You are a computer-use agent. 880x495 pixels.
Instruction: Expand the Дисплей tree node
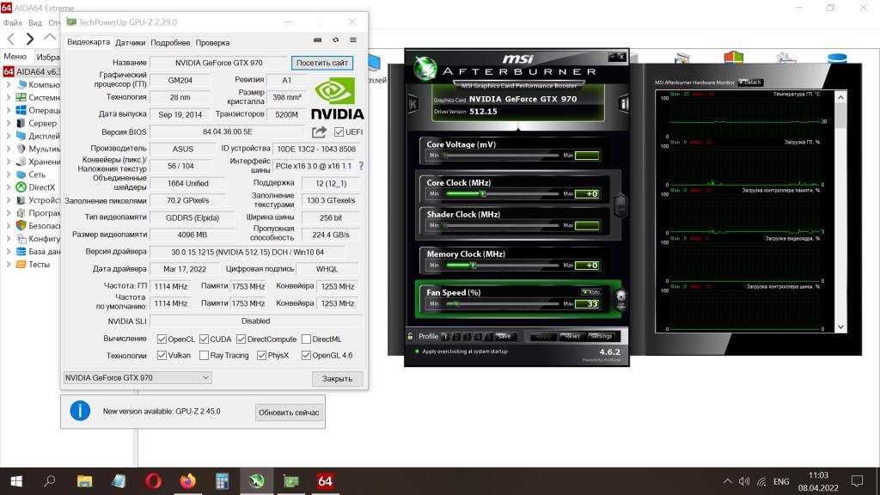tap(9, 136)
